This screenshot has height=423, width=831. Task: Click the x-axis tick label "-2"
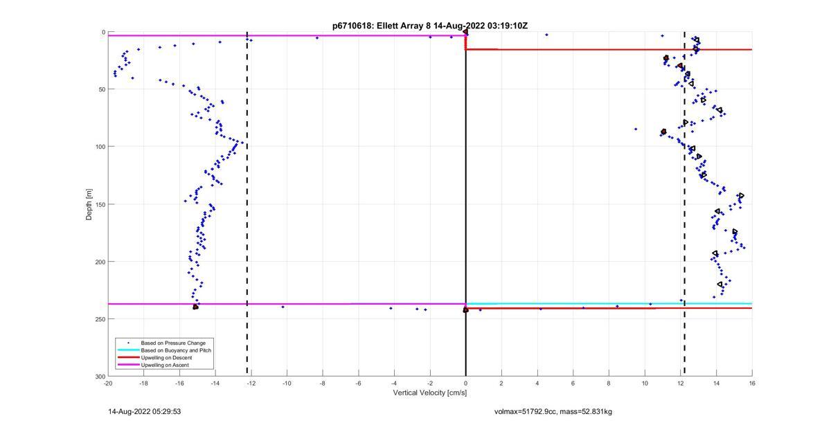coord(430,383)
